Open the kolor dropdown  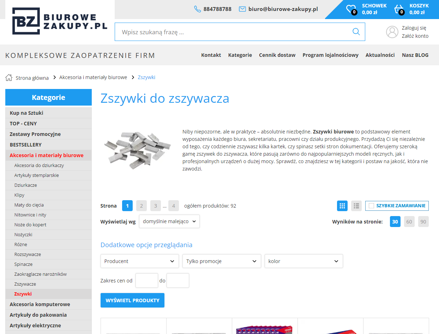click(x=303, y=261)
